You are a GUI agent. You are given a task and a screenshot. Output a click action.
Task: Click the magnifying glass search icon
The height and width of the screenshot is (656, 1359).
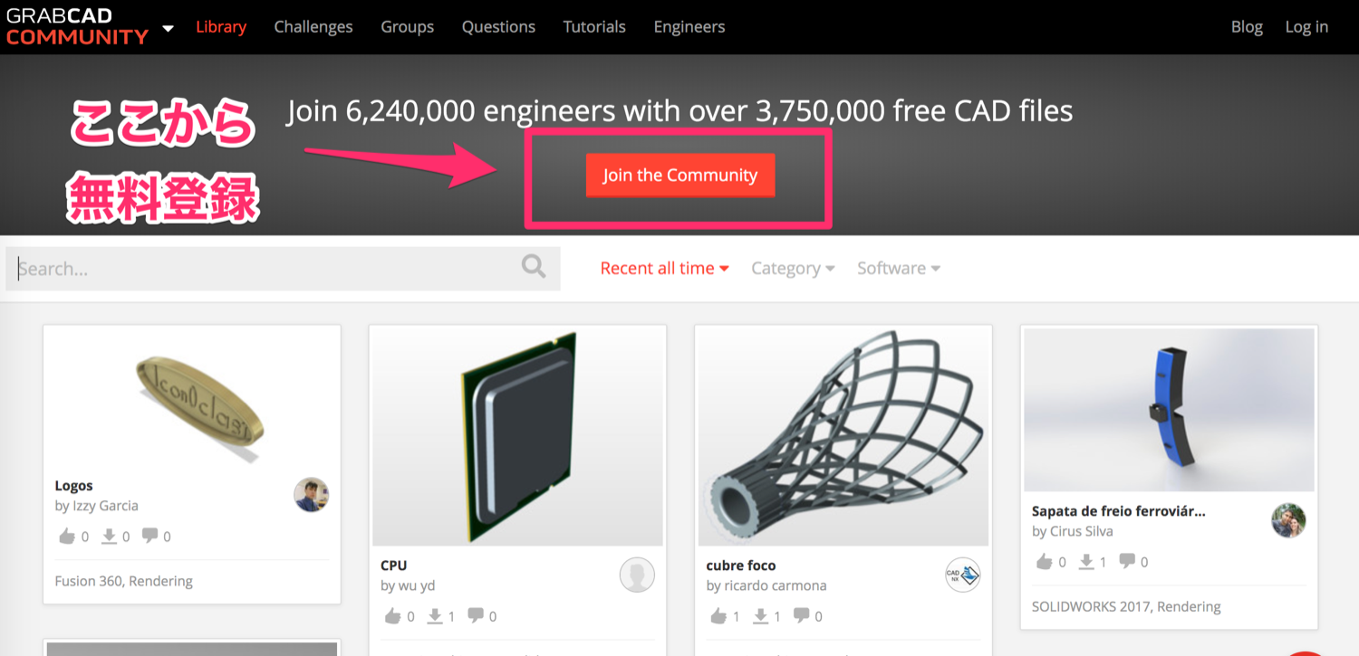pyautogui.click(x=534, y=266)
